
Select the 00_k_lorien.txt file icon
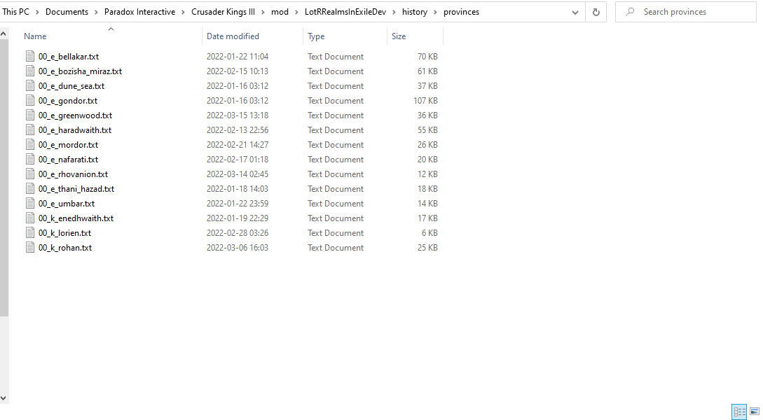30,233
